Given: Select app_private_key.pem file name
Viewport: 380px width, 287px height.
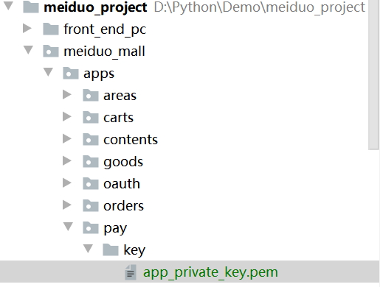Looking at the screenshot, I should [x=210, y=272].
